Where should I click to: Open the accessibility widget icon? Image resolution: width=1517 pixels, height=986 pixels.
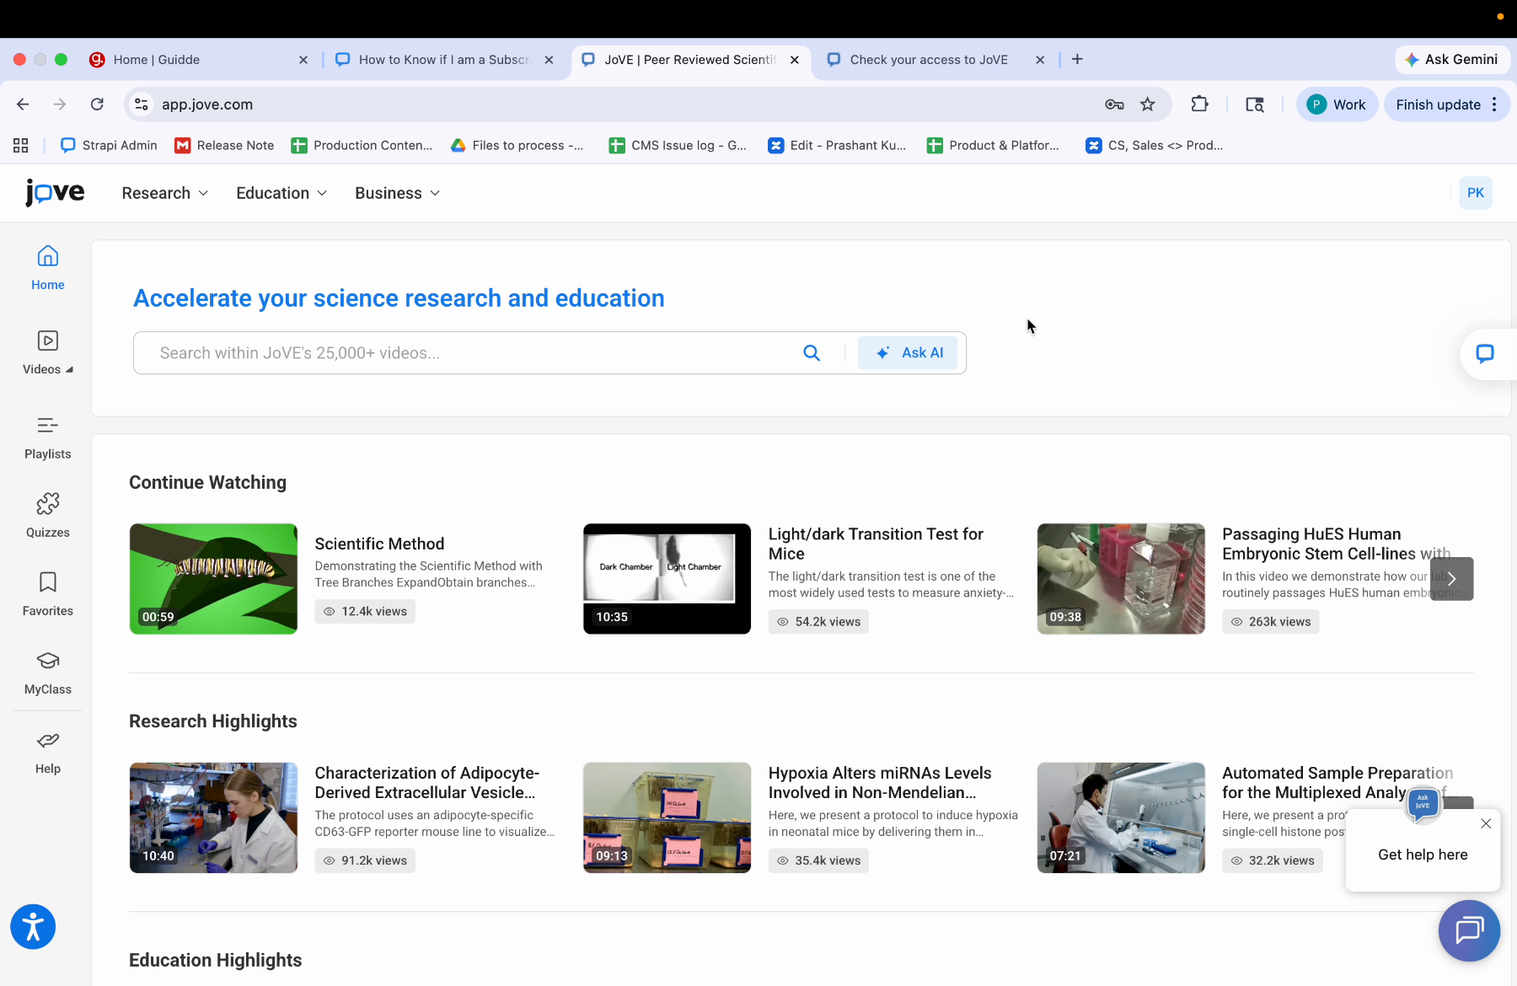(33, 927)
